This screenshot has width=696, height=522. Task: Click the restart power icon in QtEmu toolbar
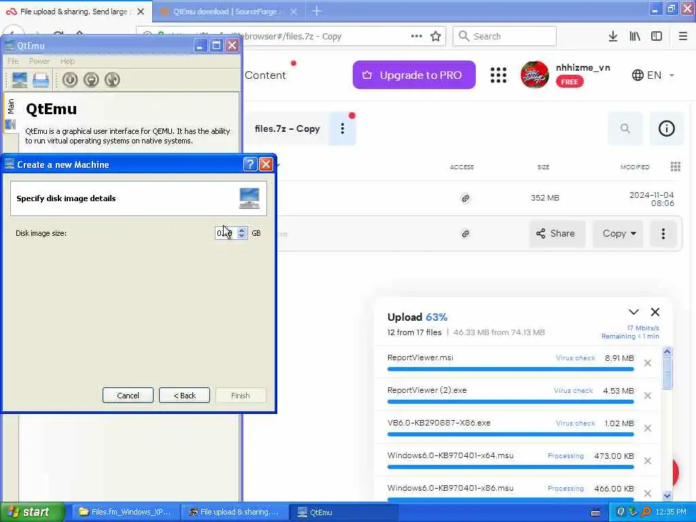point(112,80)
